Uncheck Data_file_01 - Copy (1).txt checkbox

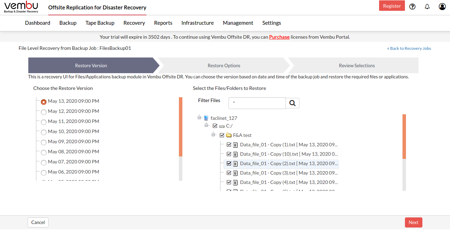(229, 145)
